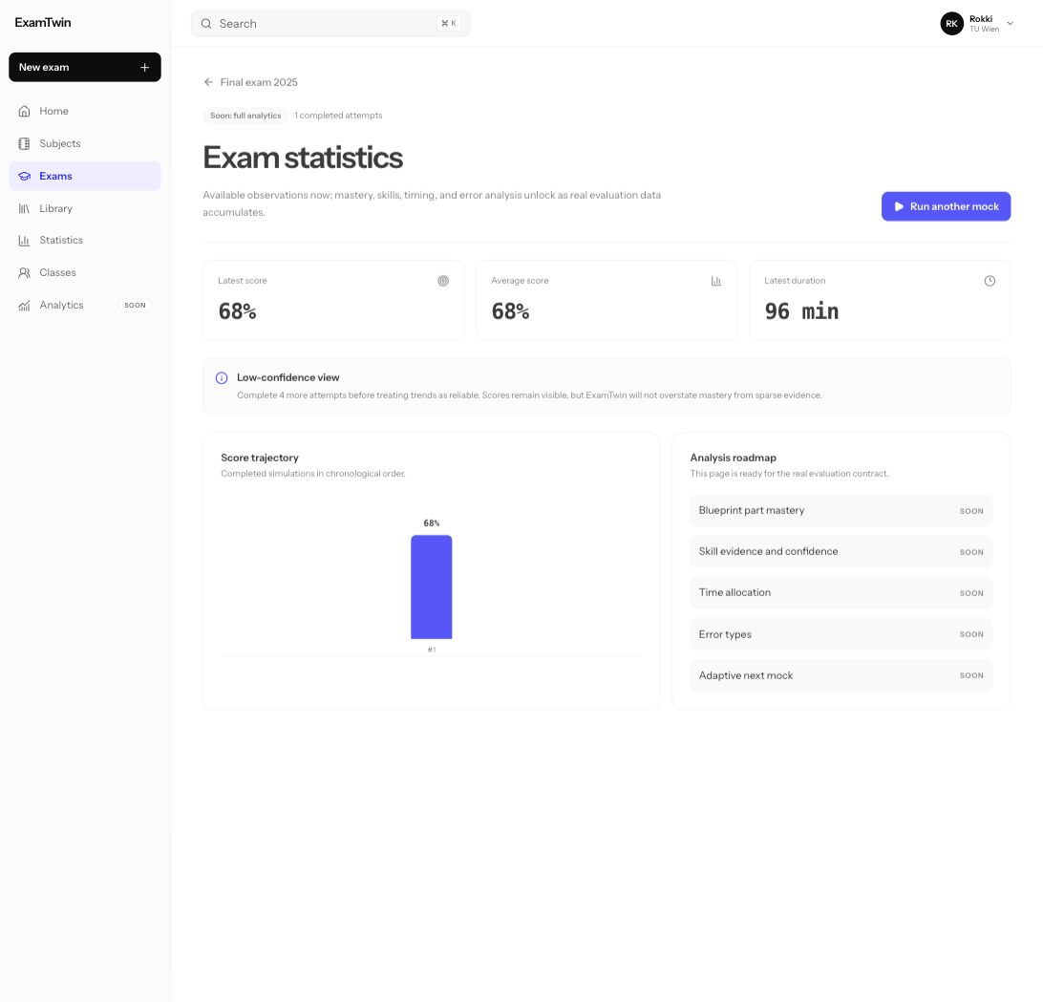
Task: Click the Exam statistics title
Action: click(303, 158)
